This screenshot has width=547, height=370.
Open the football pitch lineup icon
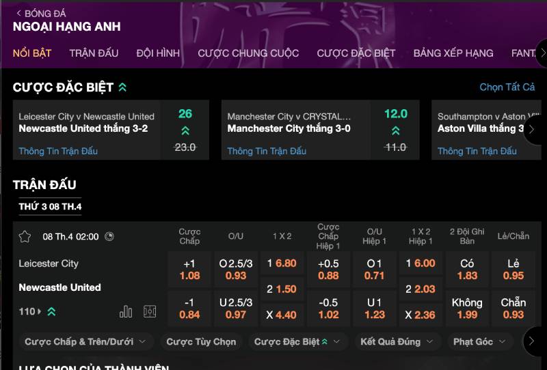click(x=150, y=311)
